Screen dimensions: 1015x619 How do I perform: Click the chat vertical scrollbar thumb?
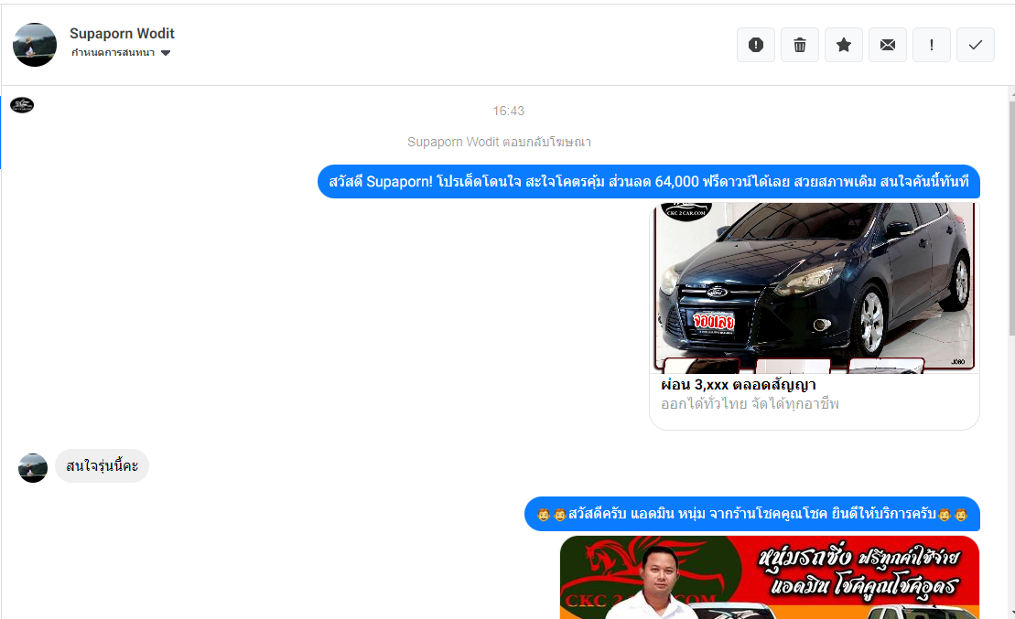pos(1011,218)
